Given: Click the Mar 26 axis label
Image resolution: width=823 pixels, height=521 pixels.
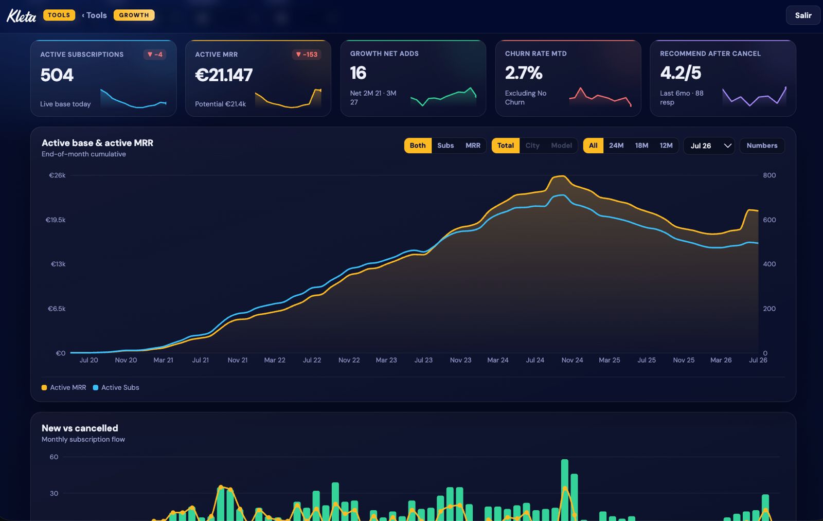Looking at the screenshot, I should 721,360.
